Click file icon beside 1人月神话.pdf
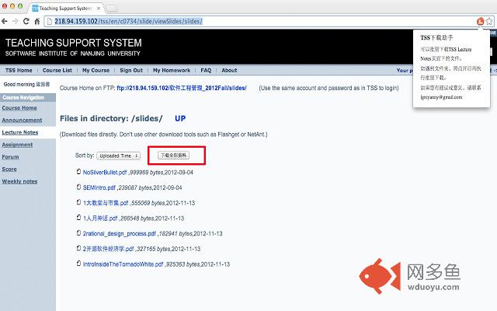This screenshot has height=311, width=497. [x=78, y=218]
